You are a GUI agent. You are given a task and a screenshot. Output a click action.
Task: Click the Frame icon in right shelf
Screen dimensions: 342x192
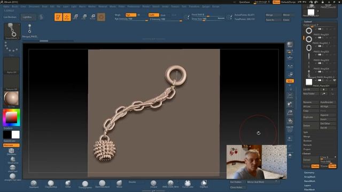coord(290,96)
